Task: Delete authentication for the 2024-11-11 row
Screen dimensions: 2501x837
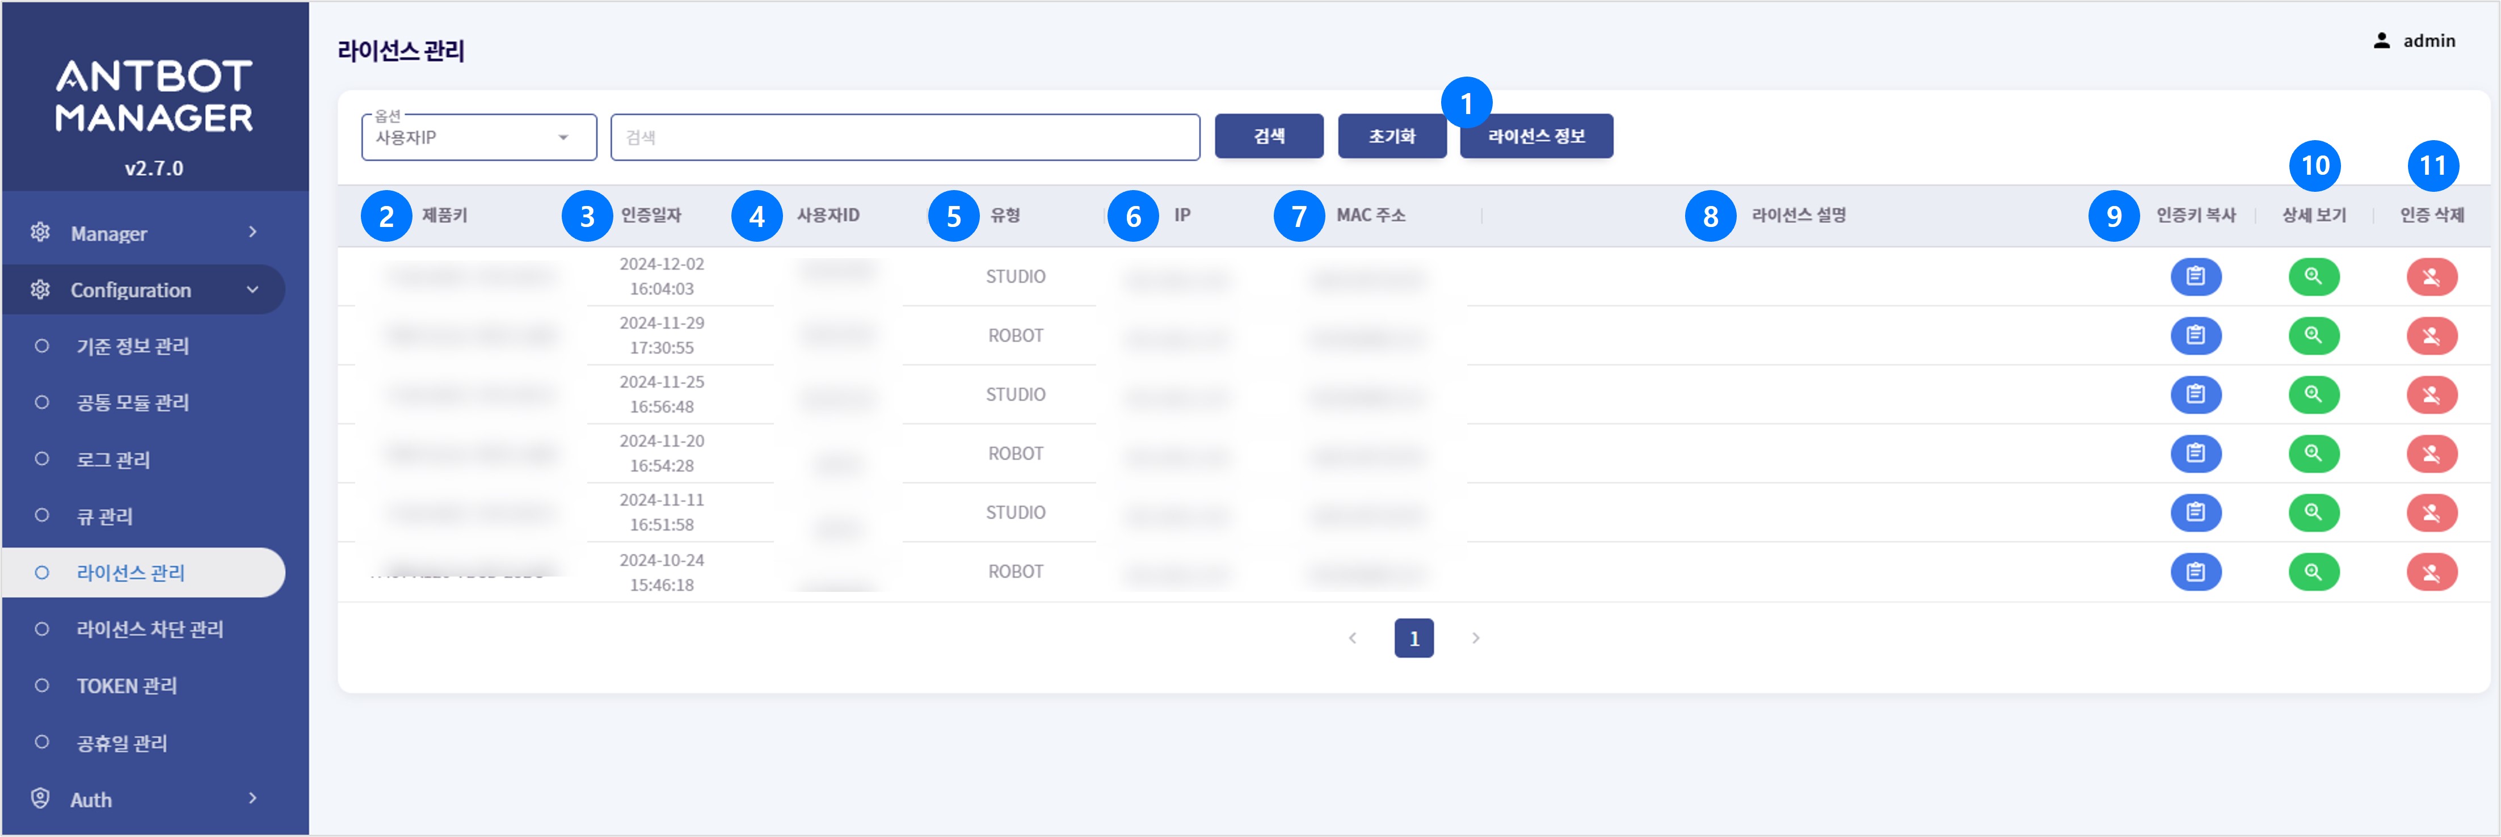Action: (x=2431, y=512)
